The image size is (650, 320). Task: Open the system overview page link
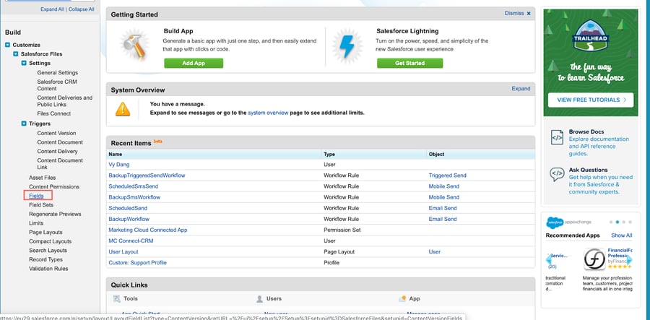pyautogui.click(x=268, y=113)
